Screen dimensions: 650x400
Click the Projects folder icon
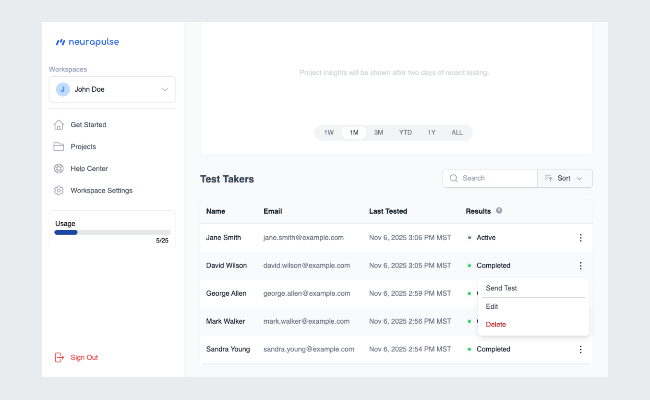click(59, 147)
